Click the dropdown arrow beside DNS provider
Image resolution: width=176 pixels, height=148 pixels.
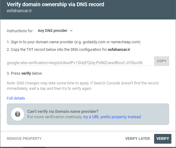[71, 31]
